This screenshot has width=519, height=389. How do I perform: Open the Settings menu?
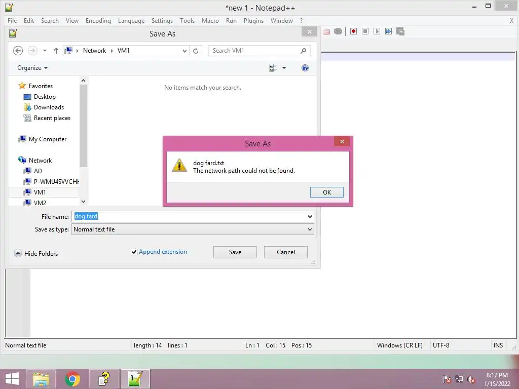(162, 20)
